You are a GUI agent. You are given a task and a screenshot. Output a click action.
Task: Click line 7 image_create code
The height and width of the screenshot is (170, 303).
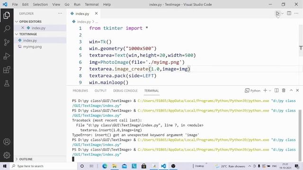[140, 69]
